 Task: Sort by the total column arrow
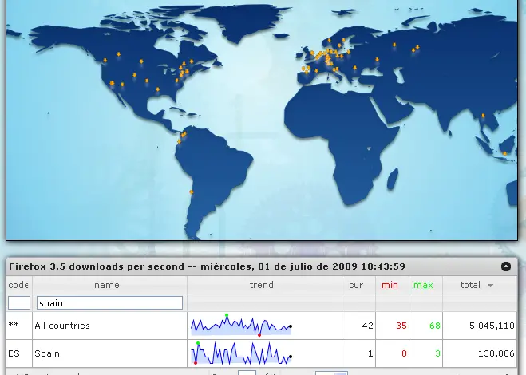(490, 286)
